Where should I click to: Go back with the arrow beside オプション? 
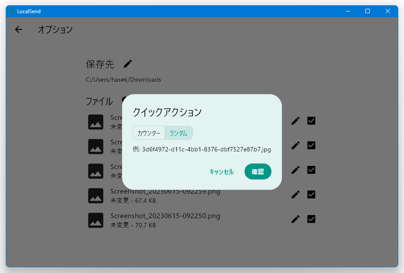pos(18,29)
